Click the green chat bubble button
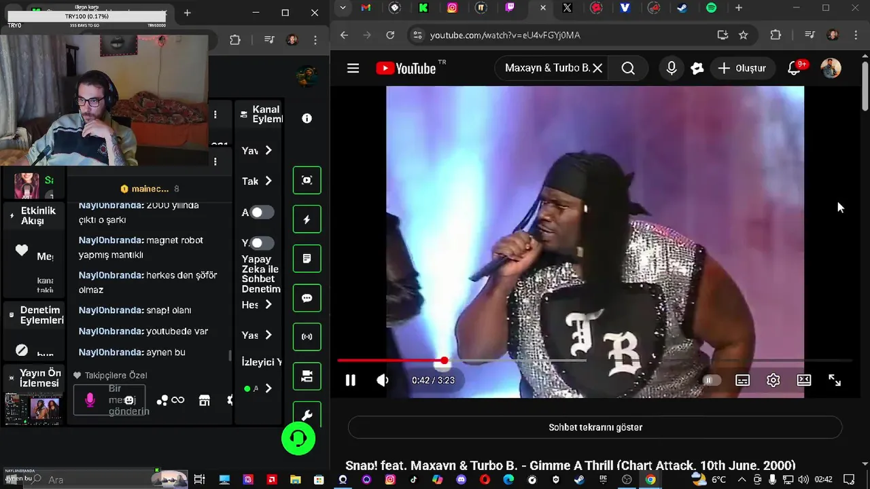Screen dimensions: 870x489 point(307,298)
